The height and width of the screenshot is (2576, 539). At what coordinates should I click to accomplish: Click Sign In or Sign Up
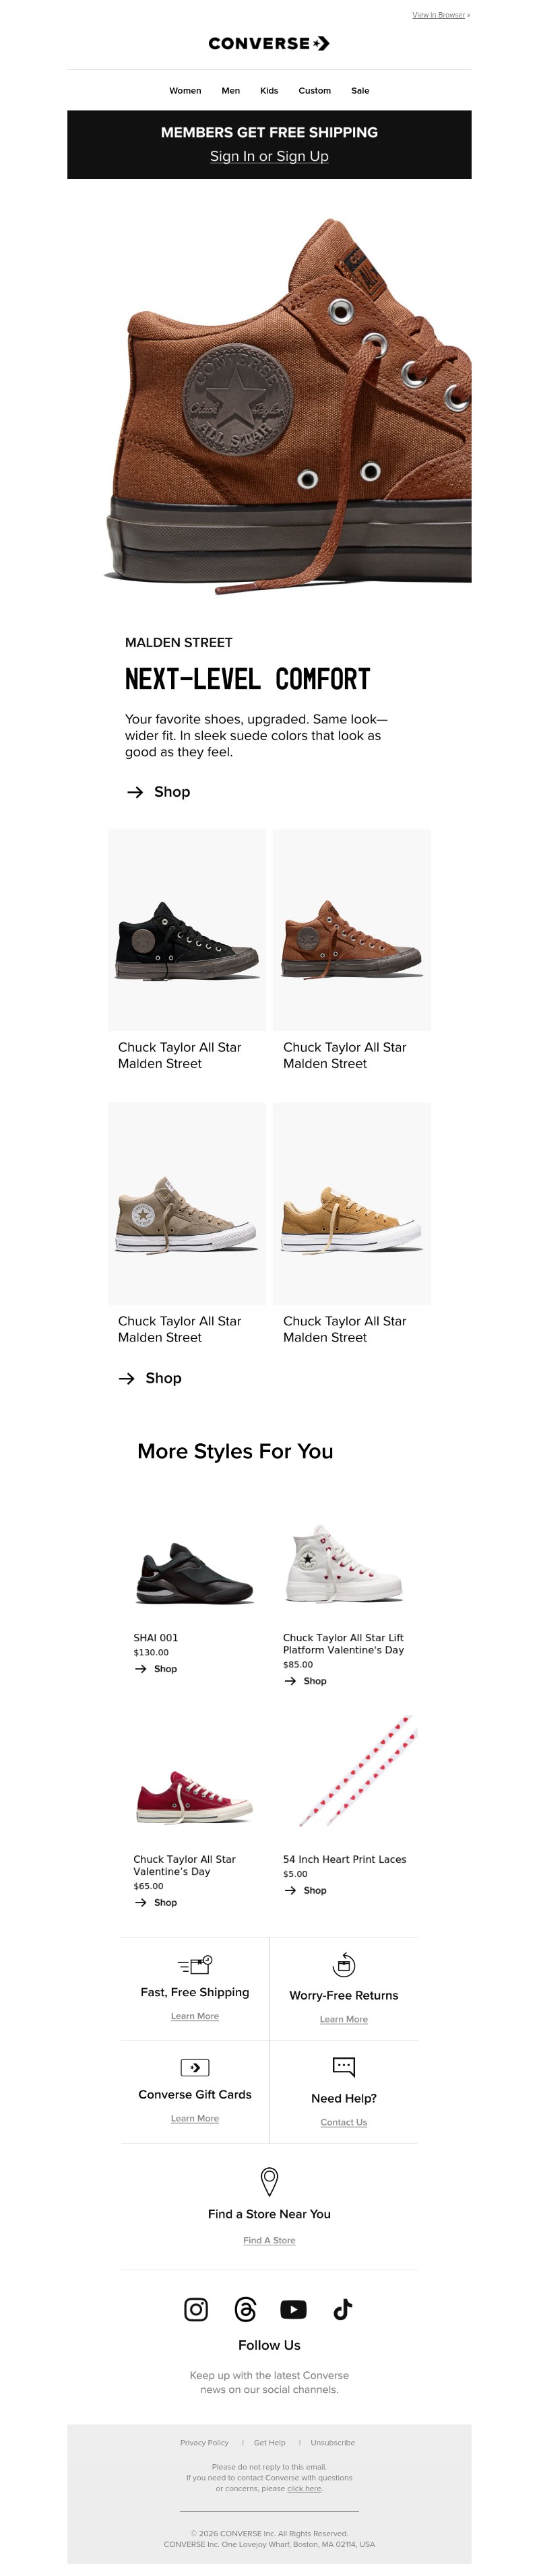tap(269, 156)
